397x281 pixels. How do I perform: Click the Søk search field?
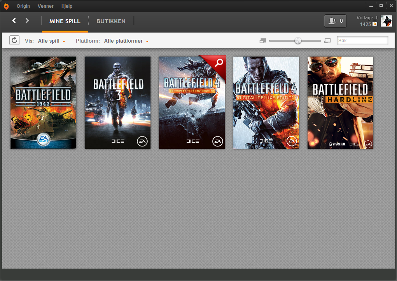click(x=362, y=40)
